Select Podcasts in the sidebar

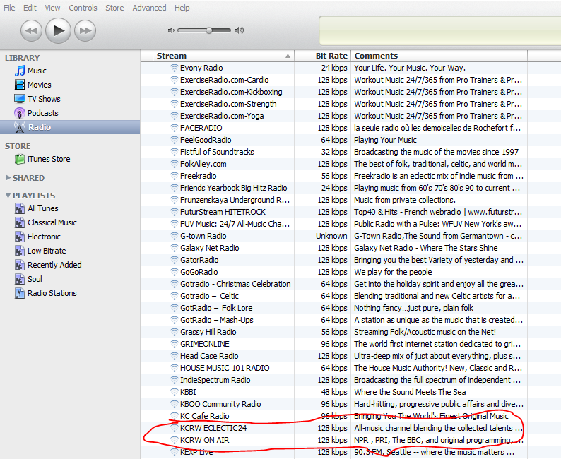(42, 113)
